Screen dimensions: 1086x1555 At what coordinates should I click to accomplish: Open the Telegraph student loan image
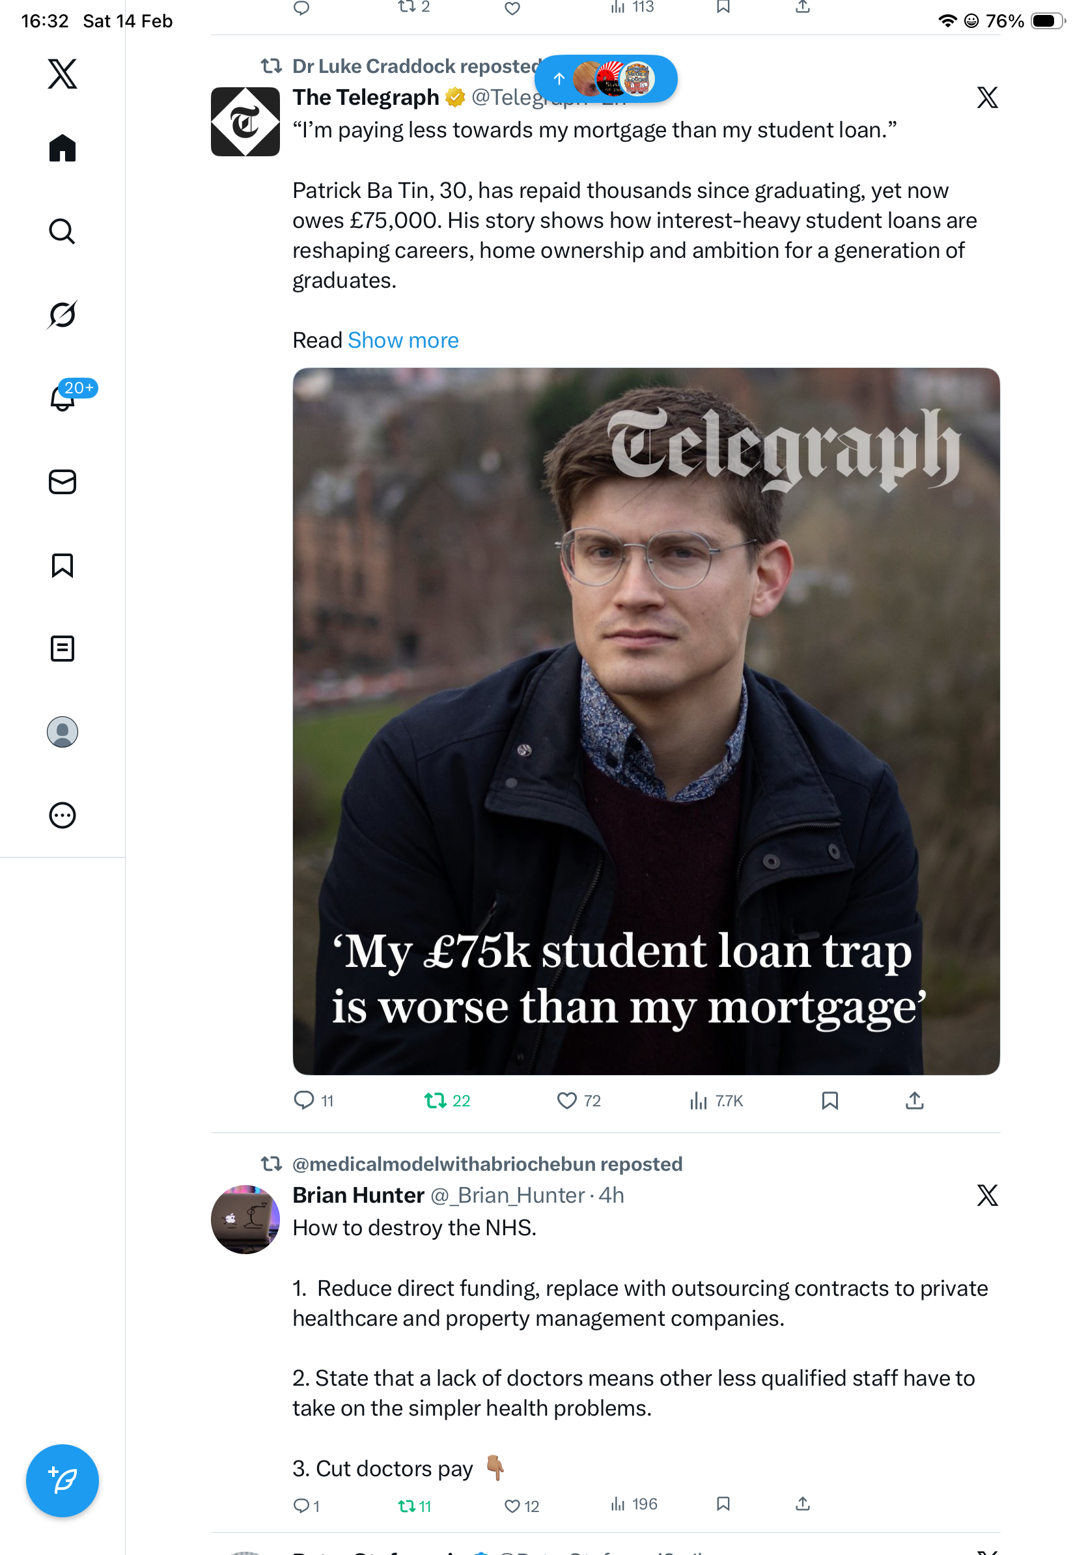(646, 721)
